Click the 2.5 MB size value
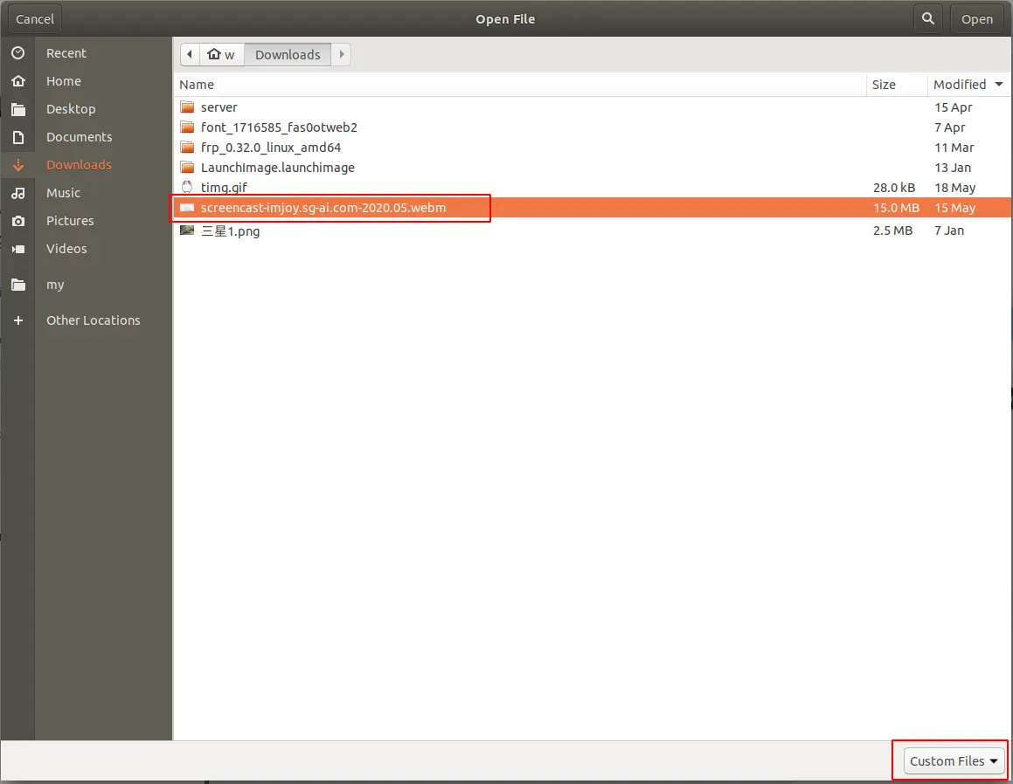Image resolution: width=1013 pixels, height=784 pixels. point(893,230)
